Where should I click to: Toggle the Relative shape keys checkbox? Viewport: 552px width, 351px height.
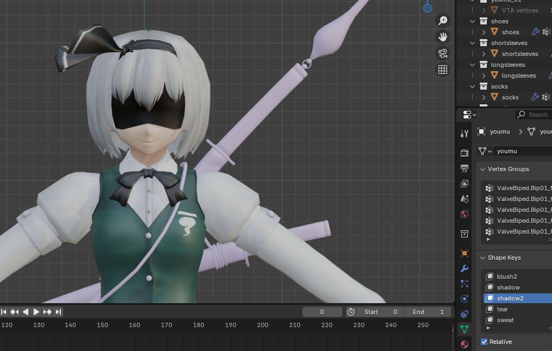[484, 342]
